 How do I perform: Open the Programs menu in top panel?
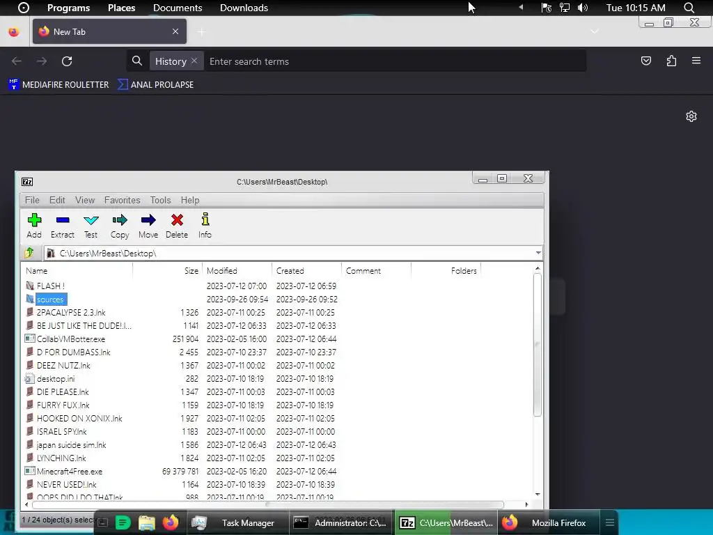coord(69,8)
